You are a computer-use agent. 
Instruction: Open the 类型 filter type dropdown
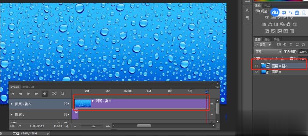click(x=263, y=45)
